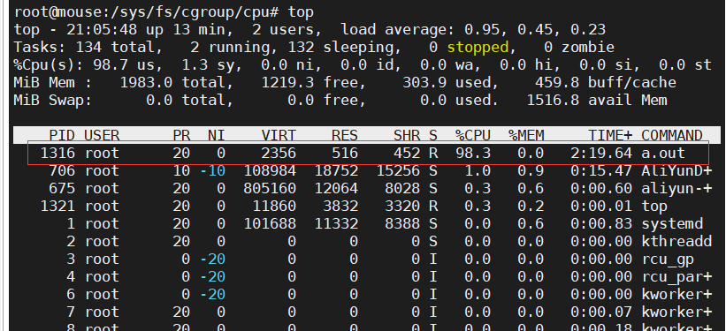Click the kthreadd command entry
726x331 pixels.
(676, 241)
